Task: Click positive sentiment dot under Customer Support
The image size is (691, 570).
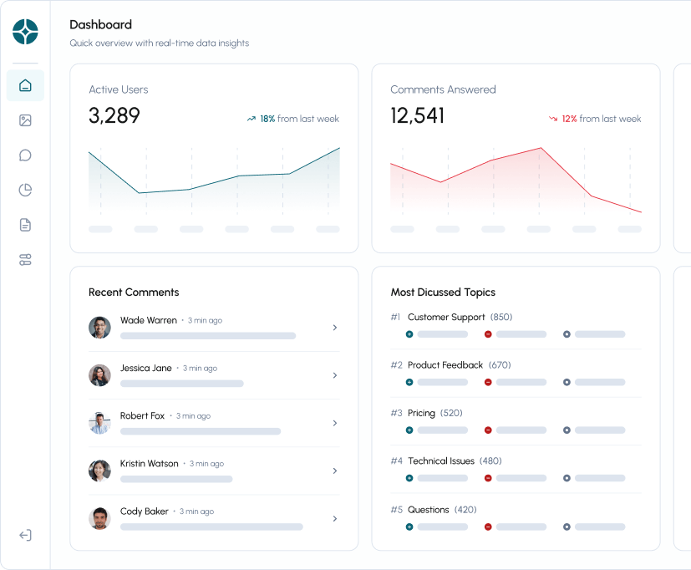Action: (409, 334)
